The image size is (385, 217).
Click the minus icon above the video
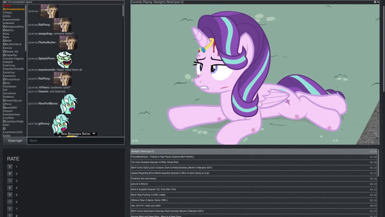click(x=378, y=2)
